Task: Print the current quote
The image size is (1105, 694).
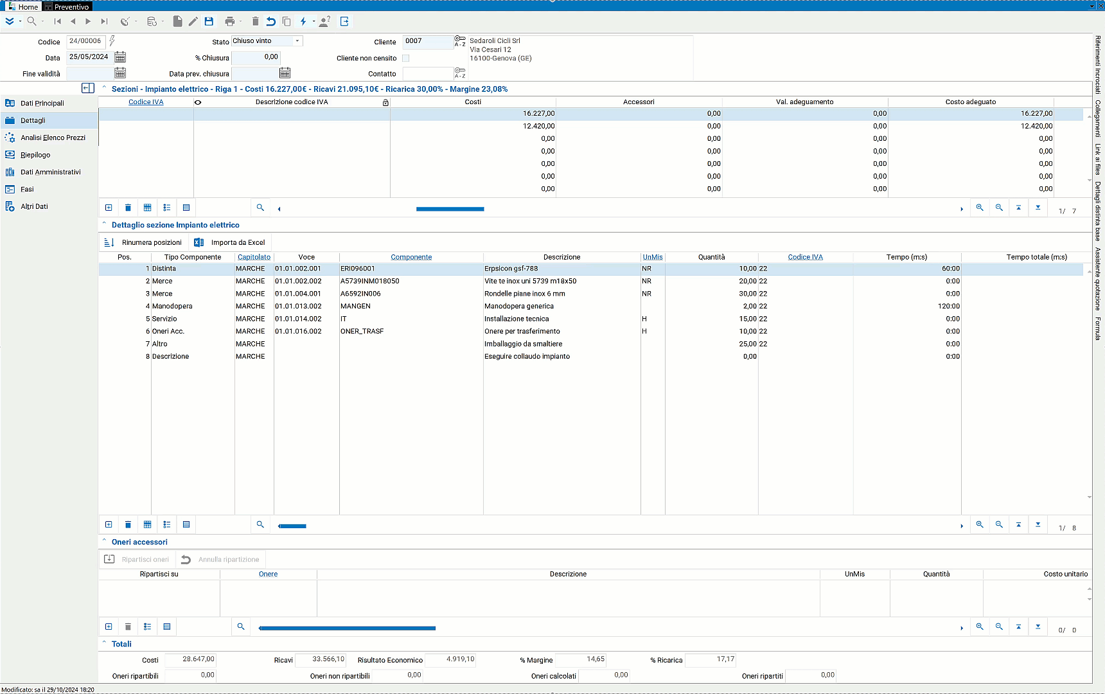Action: [230, 21]
